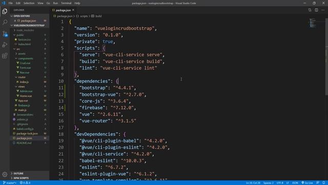Open the File menu
The width and height of the screenshot is (328, 185).
pos(11,3)
